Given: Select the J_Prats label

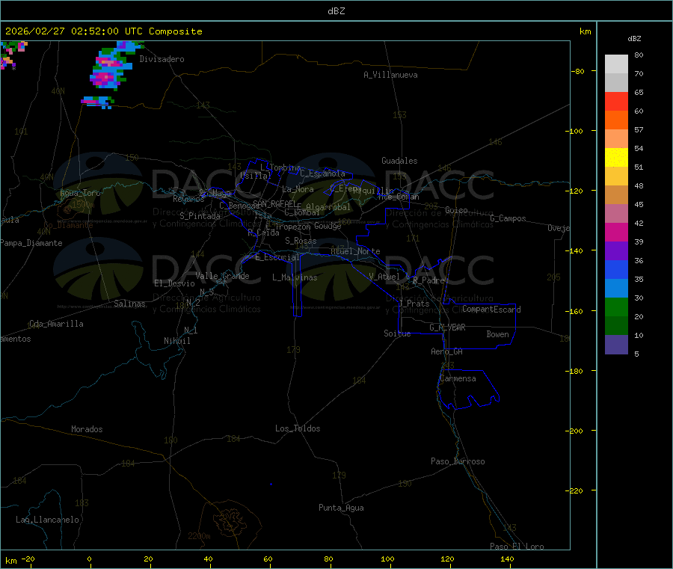Looking at the screenshot, I should pos(414,304).
